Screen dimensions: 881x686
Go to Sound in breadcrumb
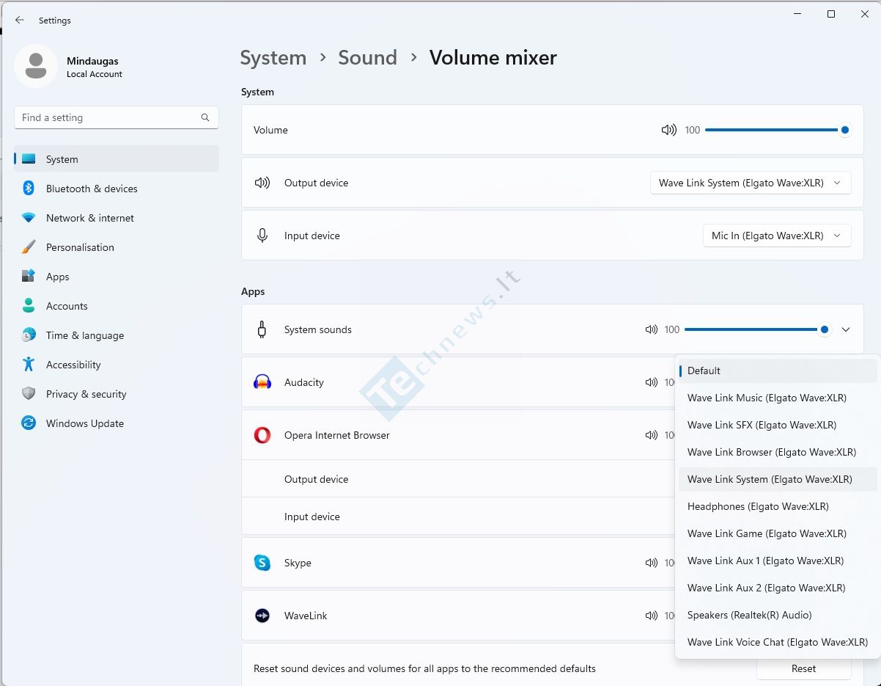tap(367, 58)
